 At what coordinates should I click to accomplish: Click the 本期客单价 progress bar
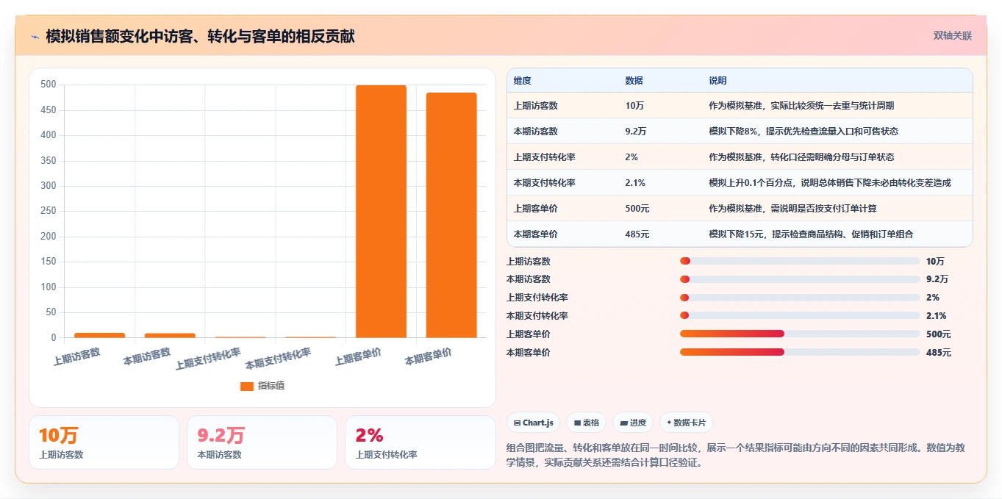point(800,352)
